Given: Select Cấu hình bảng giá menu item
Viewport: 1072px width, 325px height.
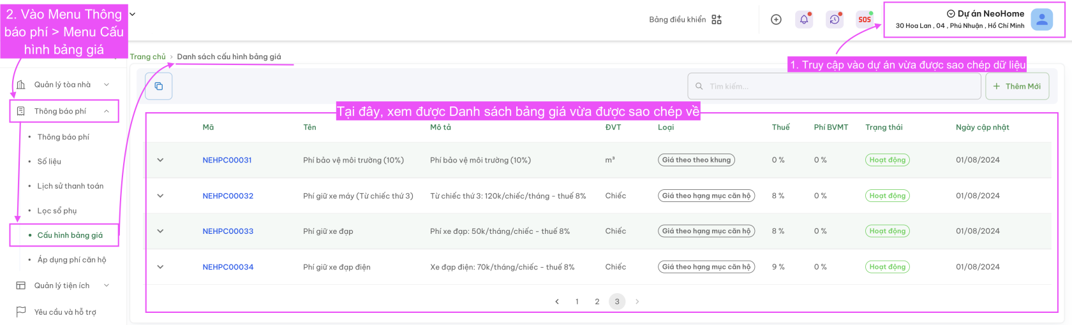Looking at the screenshot, I should pyautogui.click(x=70, y=235).
